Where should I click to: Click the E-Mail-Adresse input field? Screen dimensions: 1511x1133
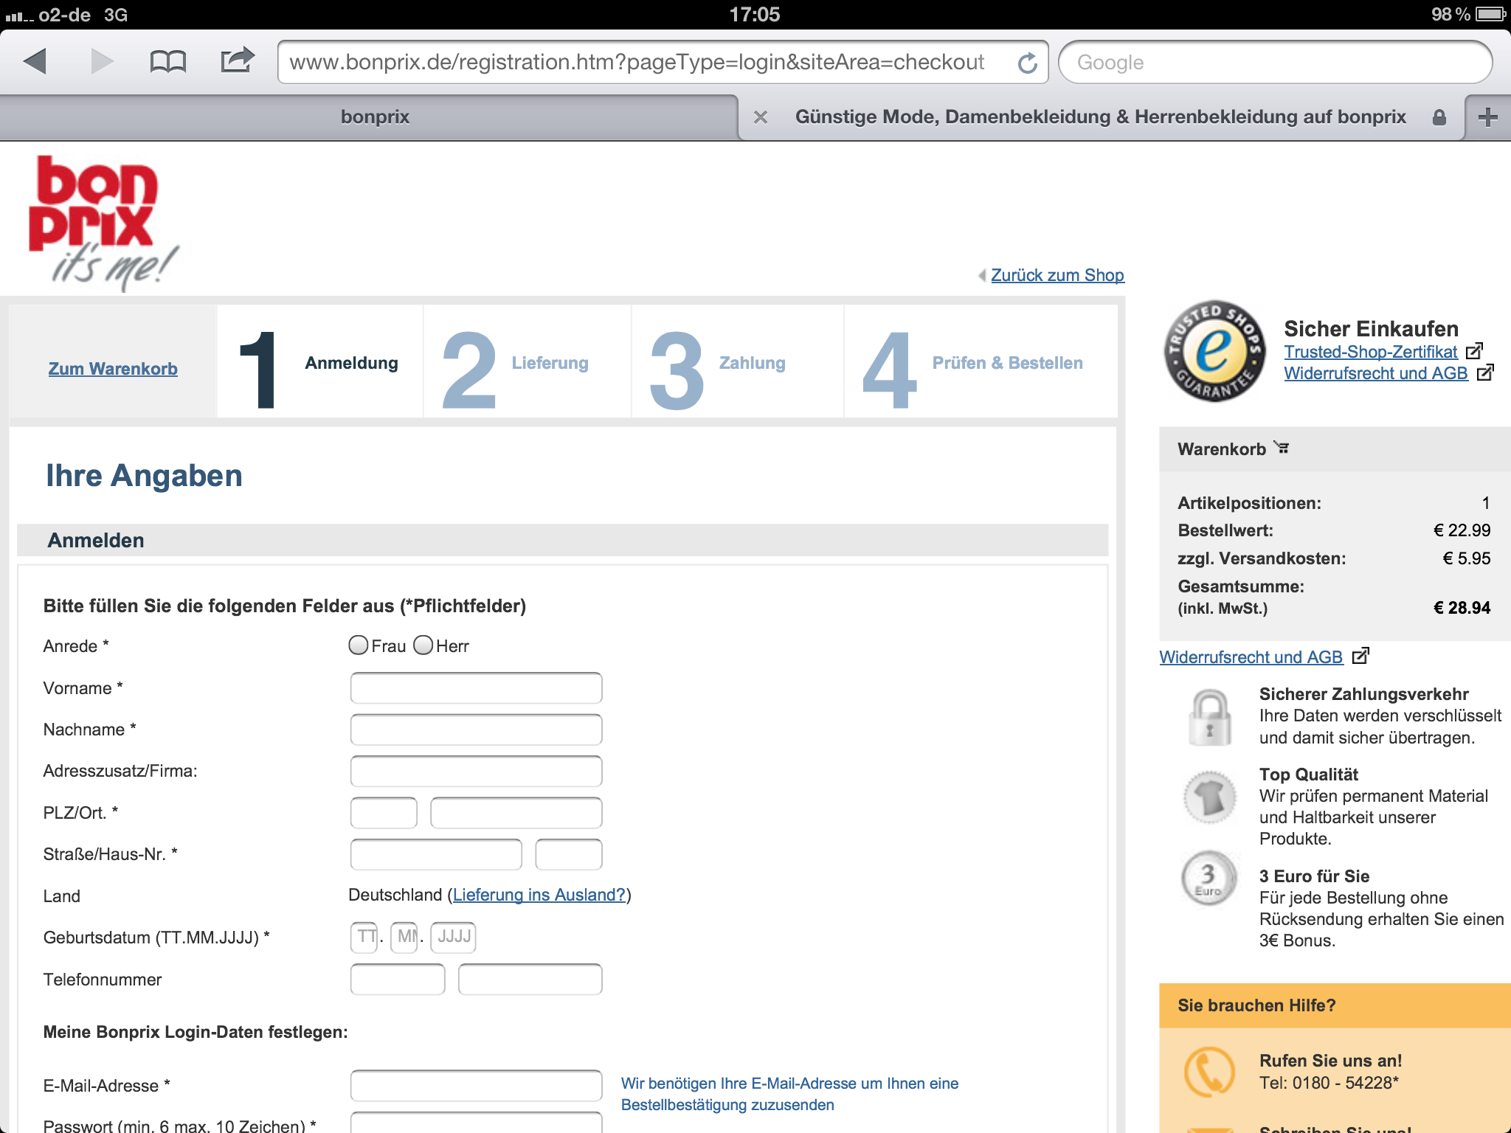[476, 1085]
